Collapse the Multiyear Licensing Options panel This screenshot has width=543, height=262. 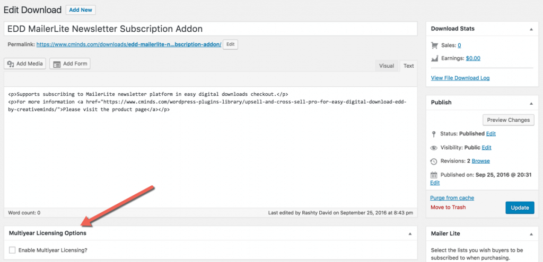click(409, 233)
